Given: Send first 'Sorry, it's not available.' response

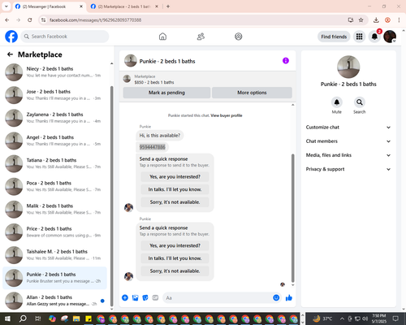Looking at the screenshot, I should 175,202.
